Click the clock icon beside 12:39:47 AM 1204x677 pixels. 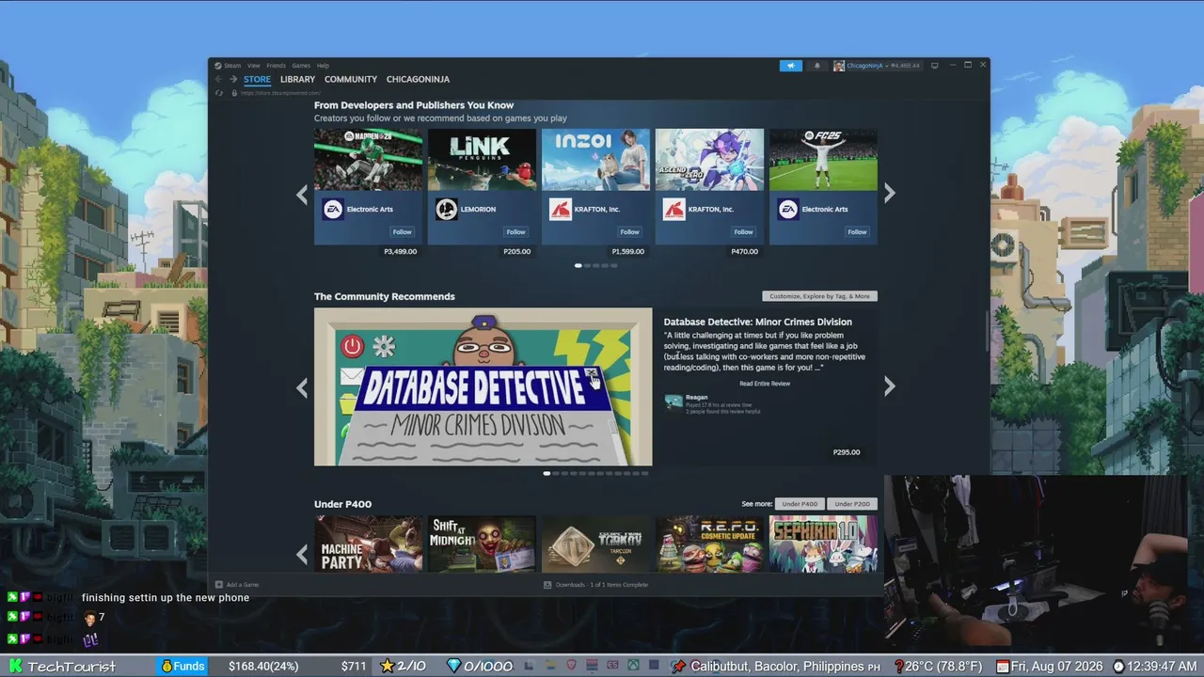[1118, 666]
